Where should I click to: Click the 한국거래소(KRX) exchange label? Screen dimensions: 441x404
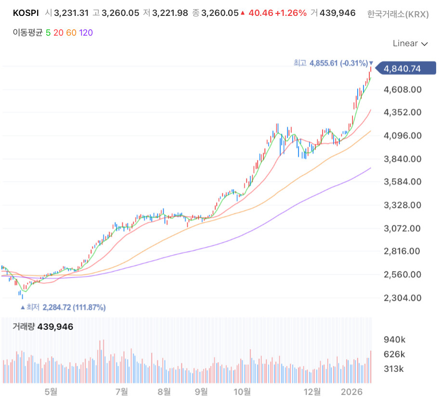[398, 14]
